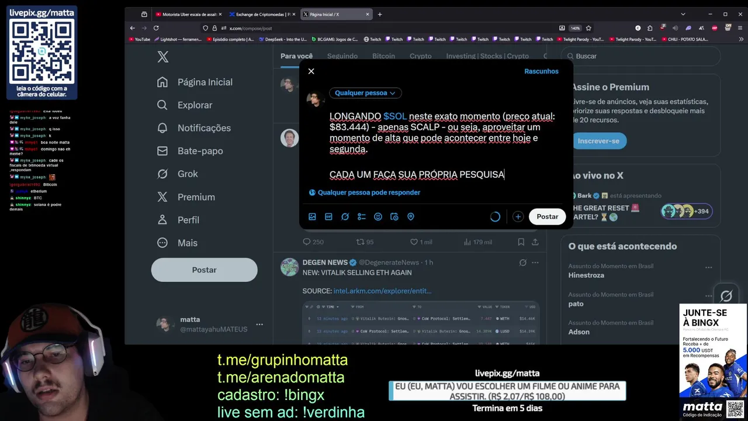Go to Página Inicial in sidebar

coord(195,82)
